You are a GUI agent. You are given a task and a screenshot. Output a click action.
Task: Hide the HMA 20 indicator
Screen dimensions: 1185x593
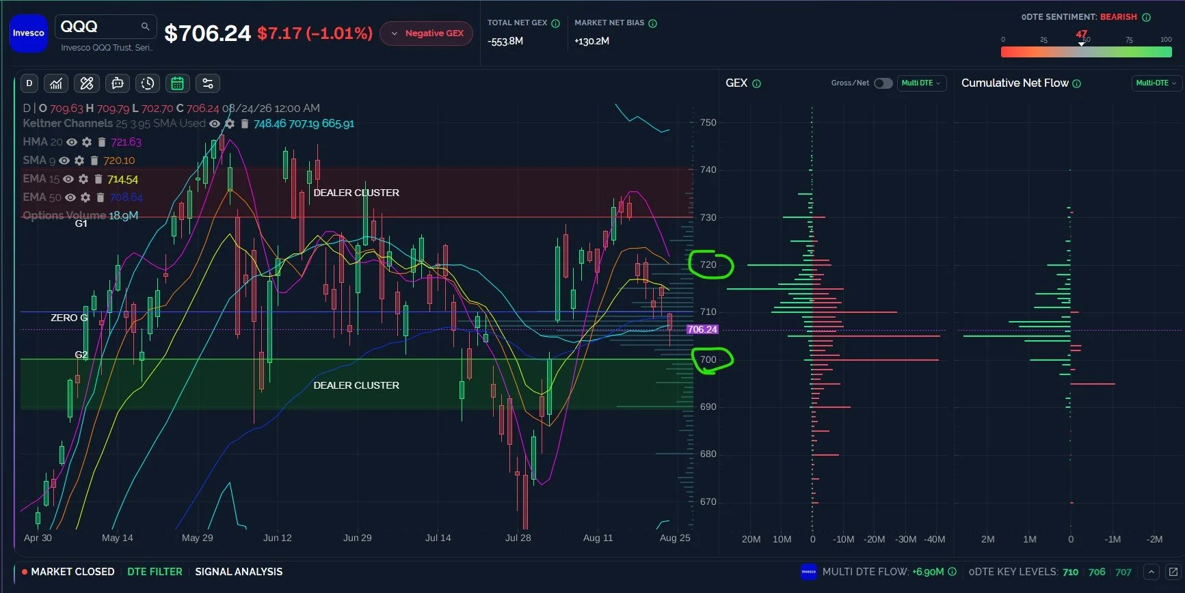tap(72, 142)
